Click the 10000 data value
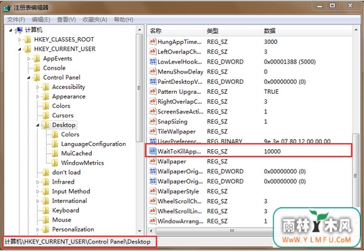This screenshot has height=251, width=364. [272, 152]
